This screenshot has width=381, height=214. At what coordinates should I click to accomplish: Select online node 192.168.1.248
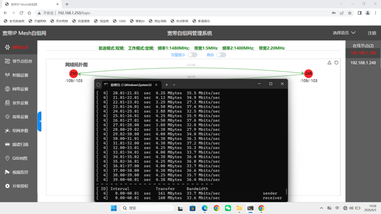[x=363, y=63]
